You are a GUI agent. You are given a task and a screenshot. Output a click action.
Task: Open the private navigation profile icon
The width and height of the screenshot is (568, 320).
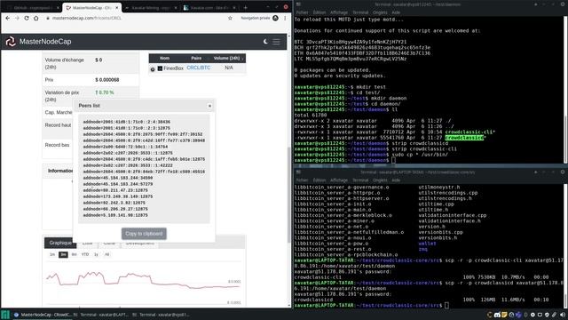[x=275, y=18]
